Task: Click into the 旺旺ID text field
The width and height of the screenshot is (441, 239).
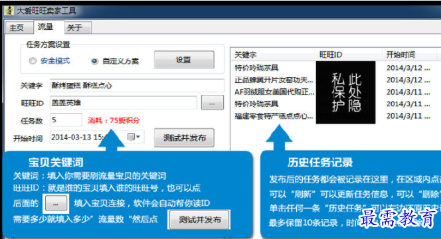Action: point(123,103)
